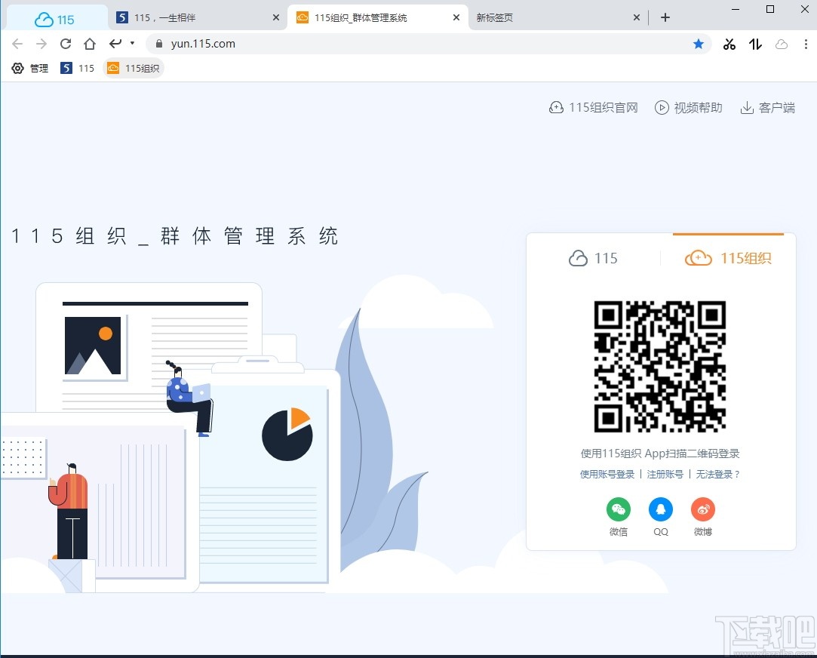Close the '115，一生相伴' tab
Viewport: 817px width, 658px height.
pos(275,17)
